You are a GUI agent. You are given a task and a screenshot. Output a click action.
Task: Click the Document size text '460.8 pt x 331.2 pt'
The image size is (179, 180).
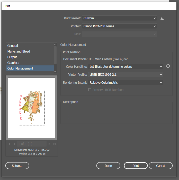pos(39,150)
